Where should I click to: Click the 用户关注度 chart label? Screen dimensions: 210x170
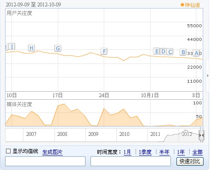click(x=19, y=13)
